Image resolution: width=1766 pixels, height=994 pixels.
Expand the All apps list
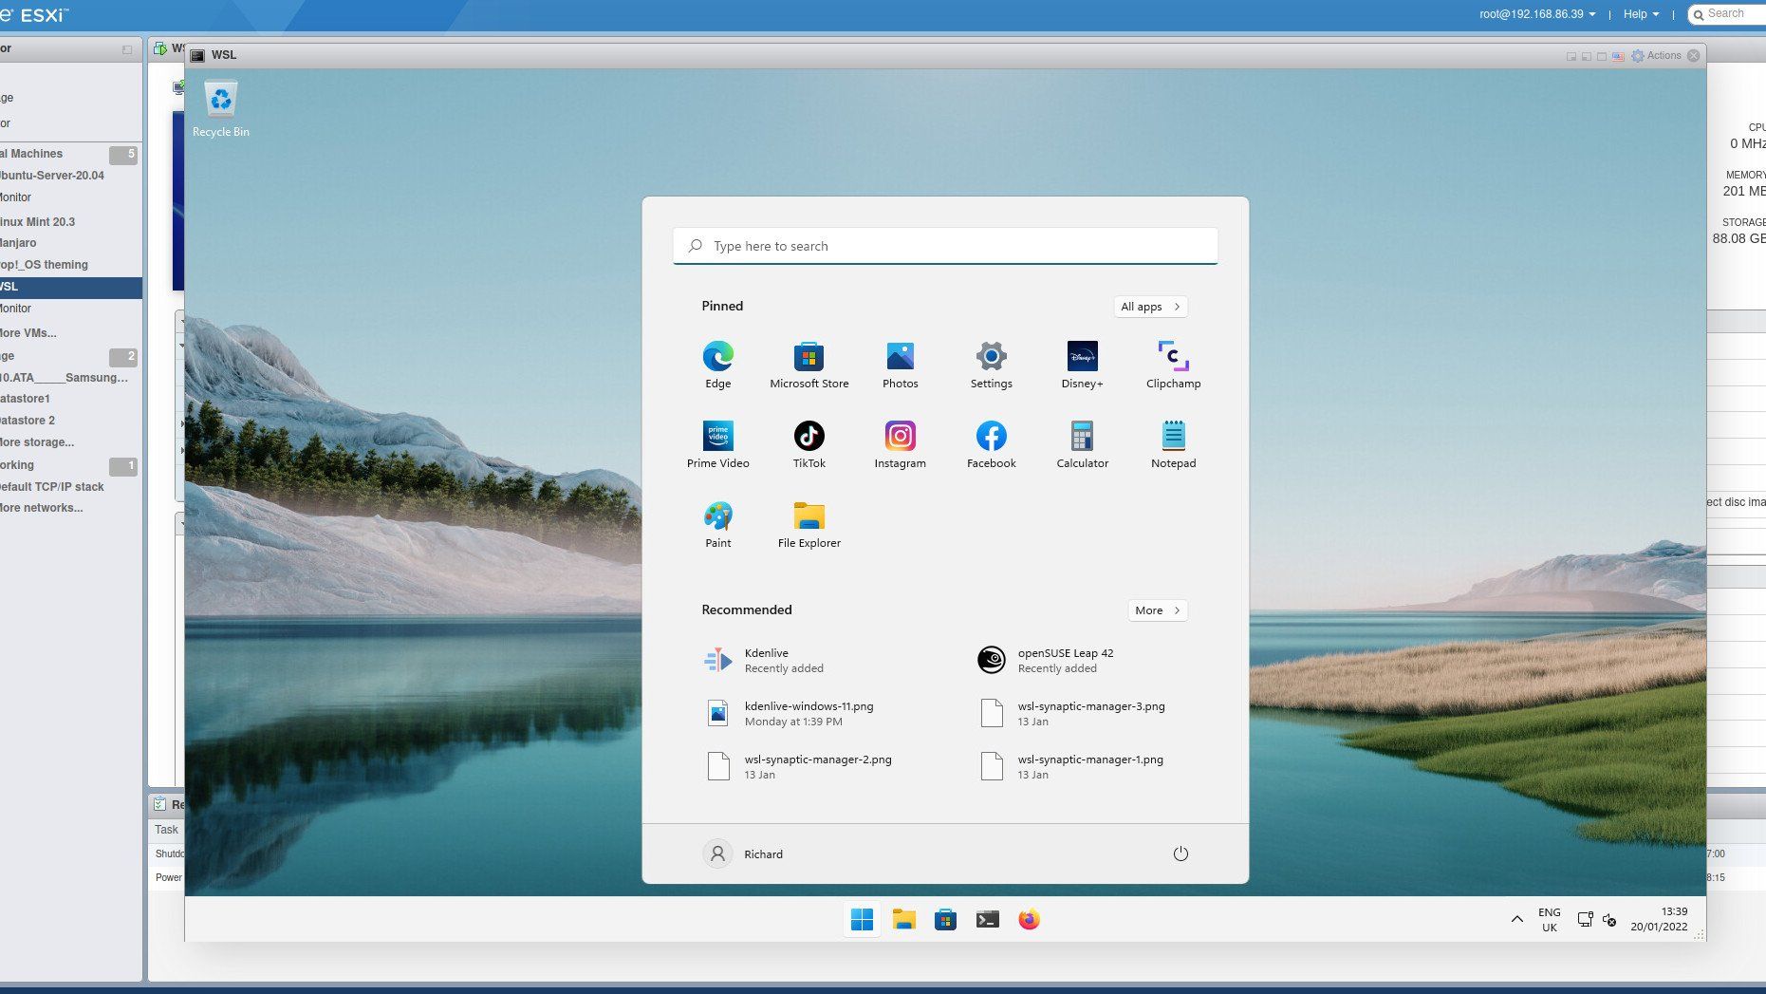pos(1149,307)
